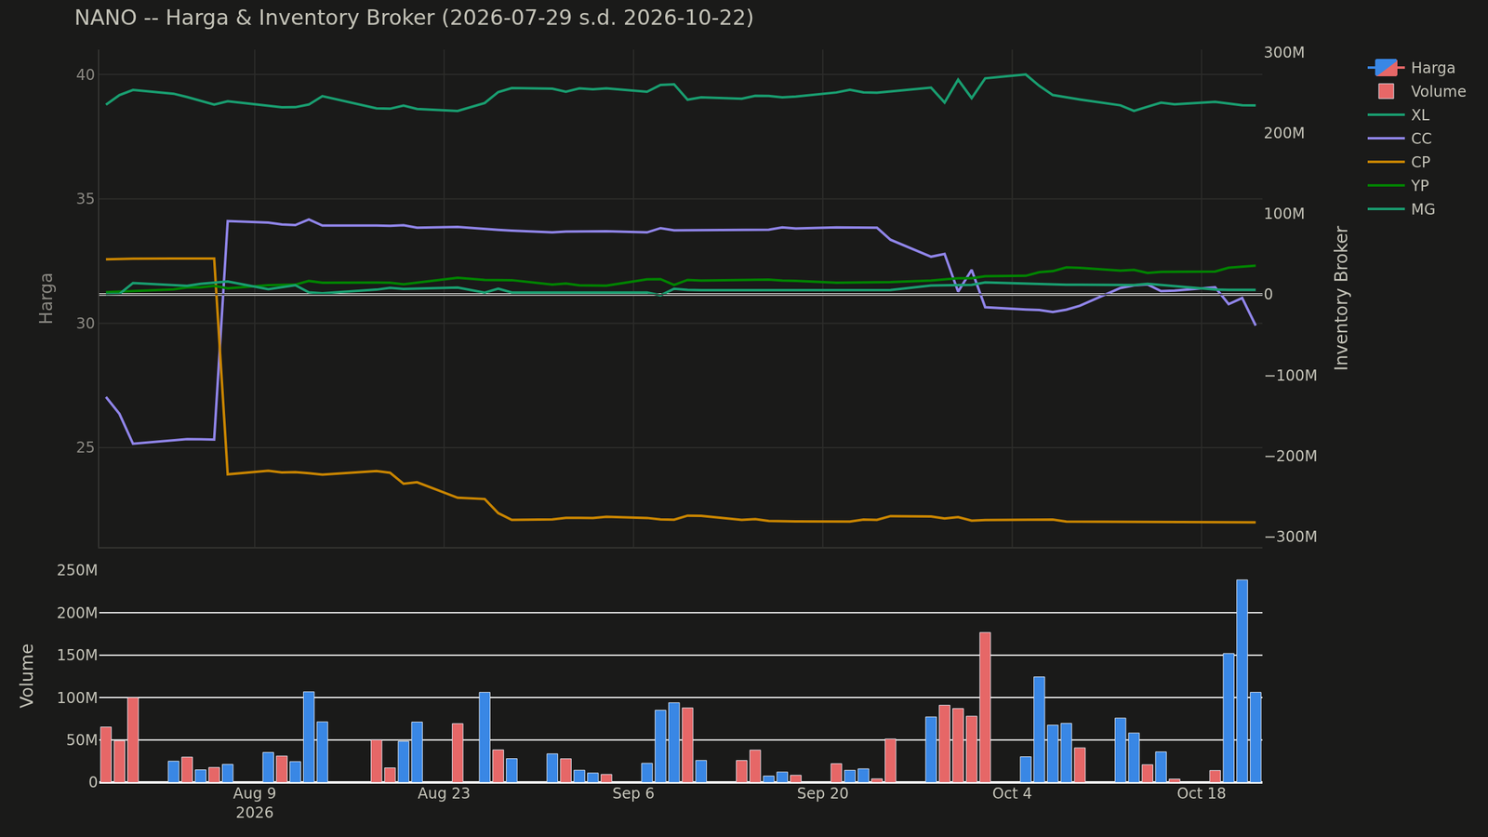
Task: Click the "Volume" y-axis title of the bar chart
Action: pyautogui.click(x=27, y=675)
